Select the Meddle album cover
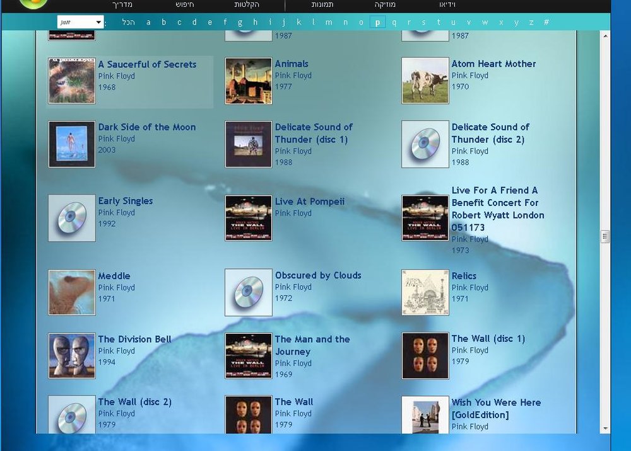The image size is (631, 451). pyautogui.click(x=72, y=292)
